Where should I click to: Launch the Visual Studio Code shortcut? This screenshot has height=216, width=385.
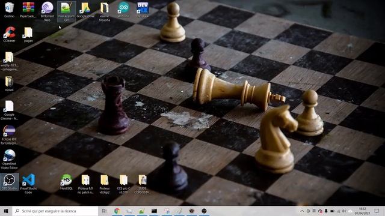coord(28,184)
